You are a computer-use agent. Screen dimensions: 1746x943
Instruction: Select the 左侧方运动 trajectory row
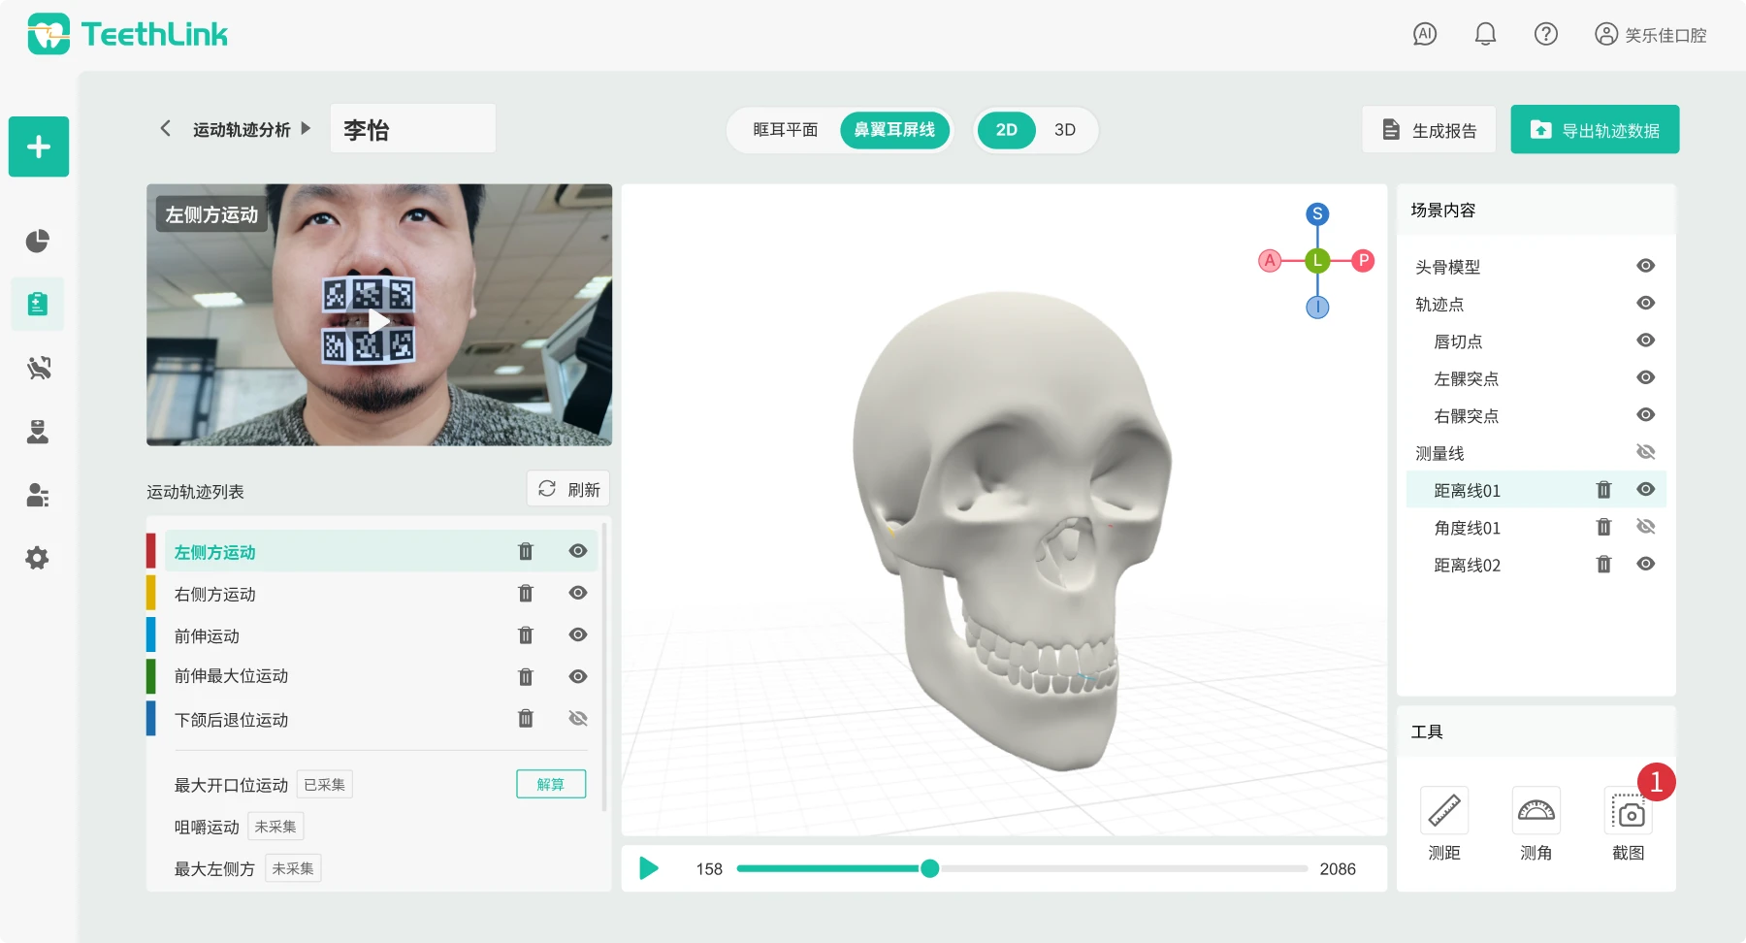click(x=381, y=551)
